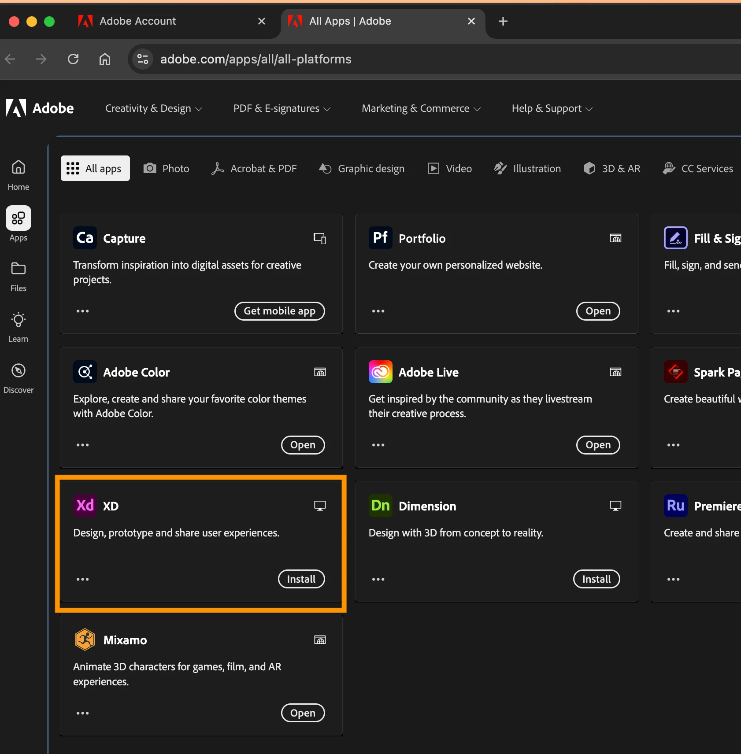The height and width of the screenshot is (754, 741).
Task: Open the Learn sidebar section
Action: 19,327
